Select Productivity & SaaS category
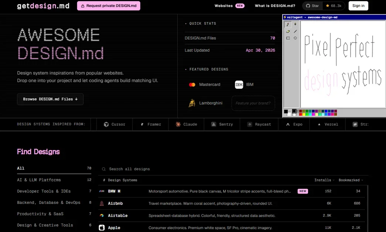The image size is (386, 232). click(x=54, y=214)
